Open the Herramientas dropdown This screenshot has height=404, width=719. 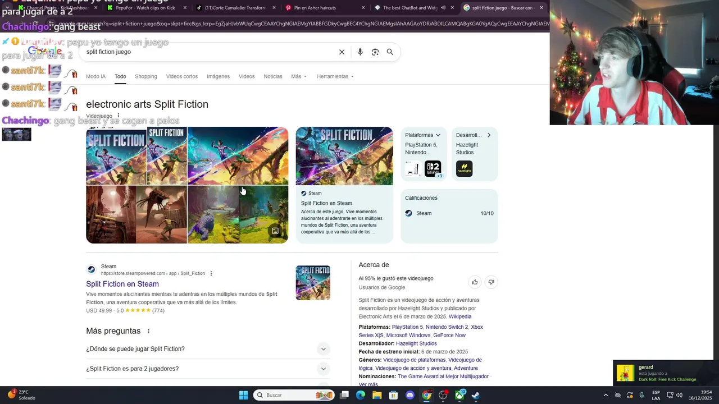(x=335, y=76)
